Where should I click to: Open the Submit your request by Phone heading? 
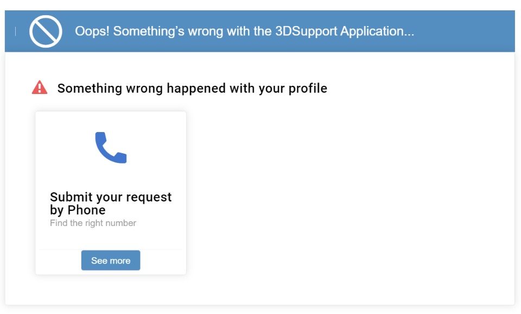click(x=111, y=203)
